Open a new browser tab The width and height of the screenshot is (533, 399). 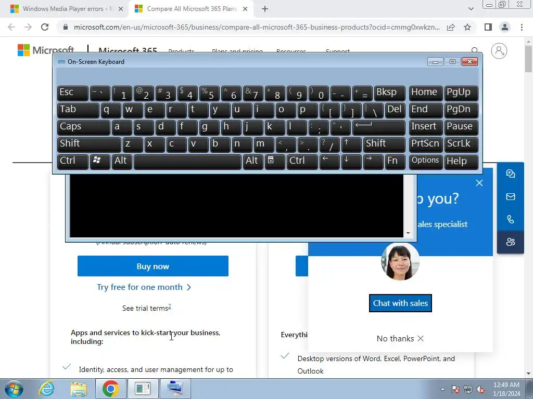[x=265, y=9]
